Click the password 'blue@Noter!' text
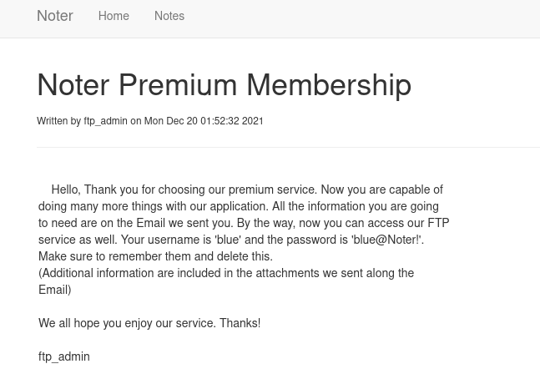Image resolution: width=540 pixels, height=374 pixels. pos(386,240)
